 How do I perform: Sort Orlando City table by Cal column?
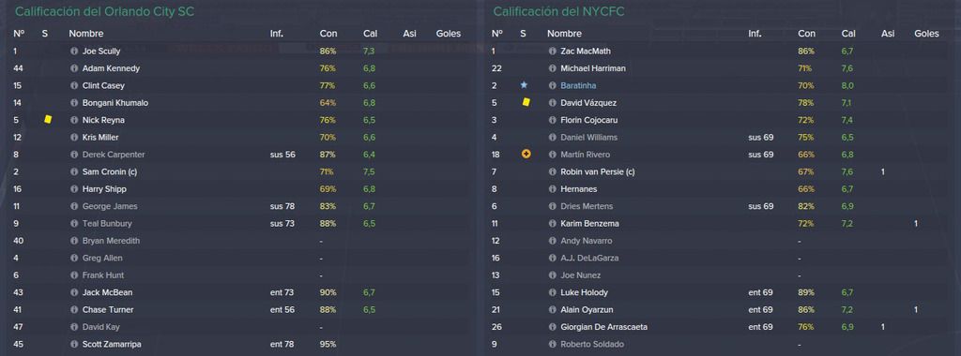click(x=370, y=34)
